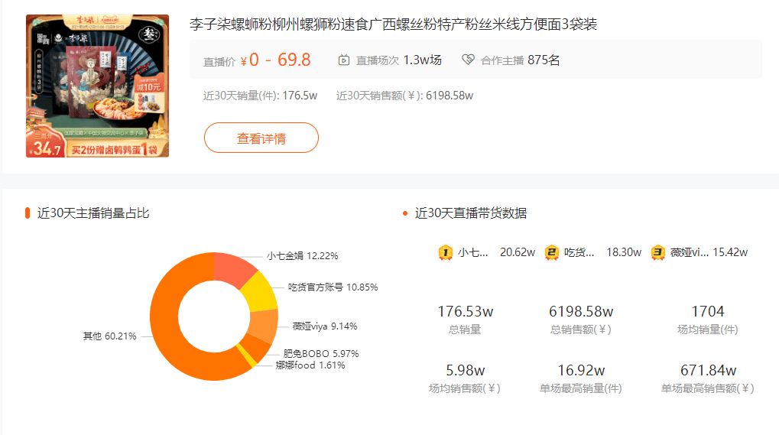779x435 pixels.
Task: Click the value 18.30w
Action: pos(624,252)
